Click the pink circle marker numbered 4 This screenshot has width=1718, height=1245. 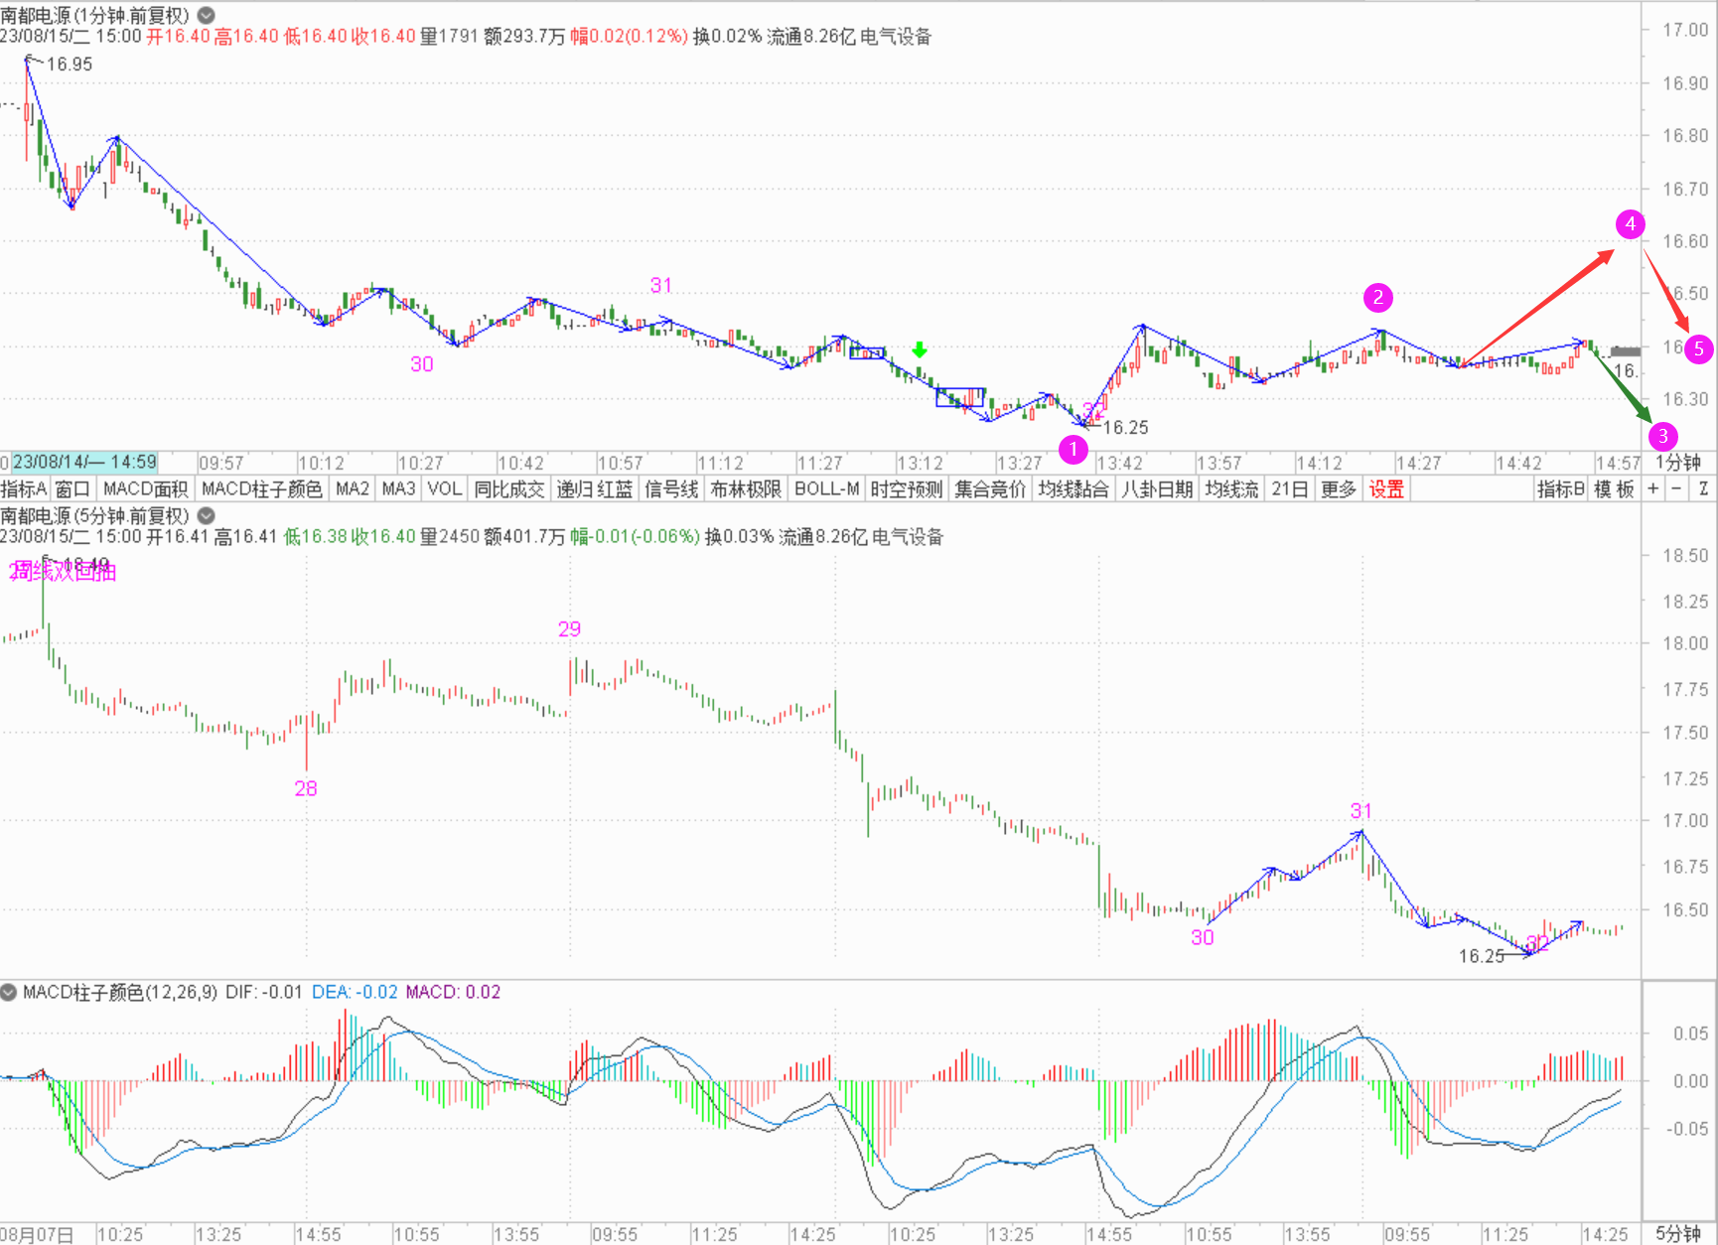pyautogui.click(x=1630, y=224)
